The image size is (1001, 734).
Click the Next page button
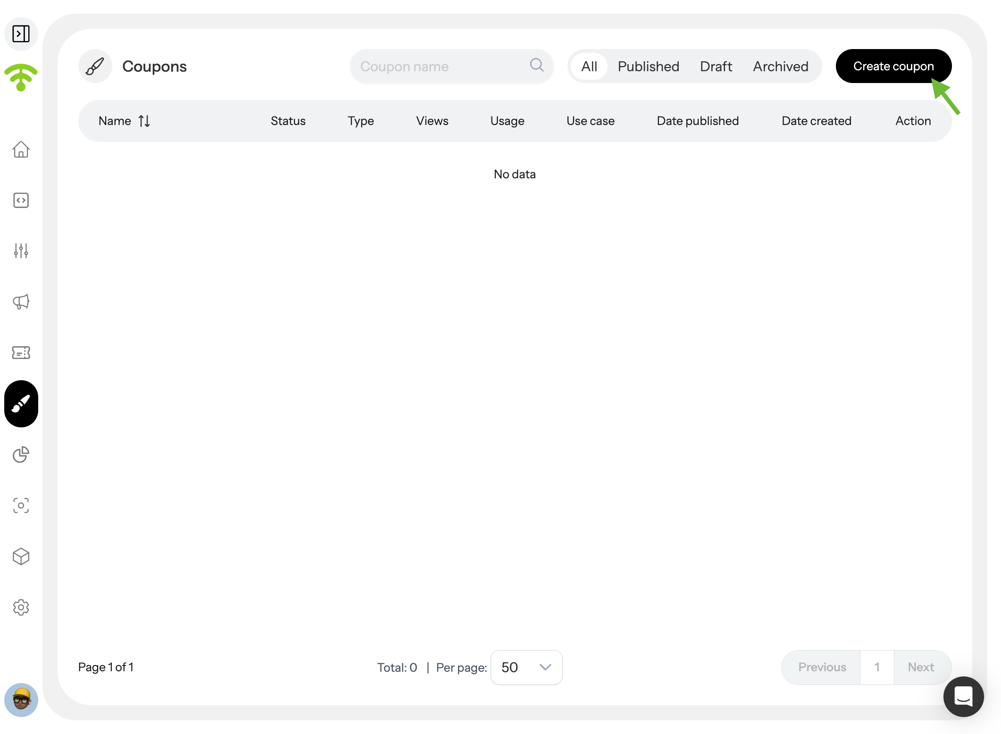[922, 667]
